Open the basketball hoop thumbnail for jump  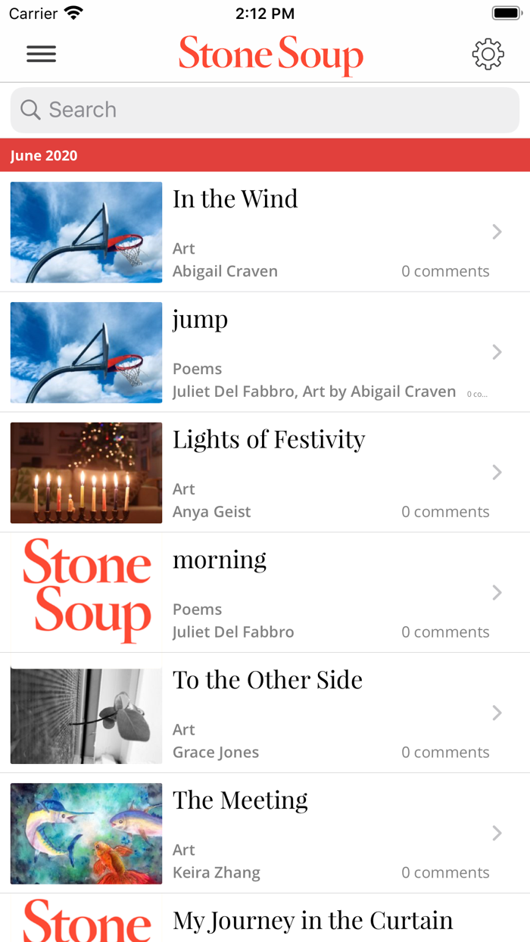[86, 352]
